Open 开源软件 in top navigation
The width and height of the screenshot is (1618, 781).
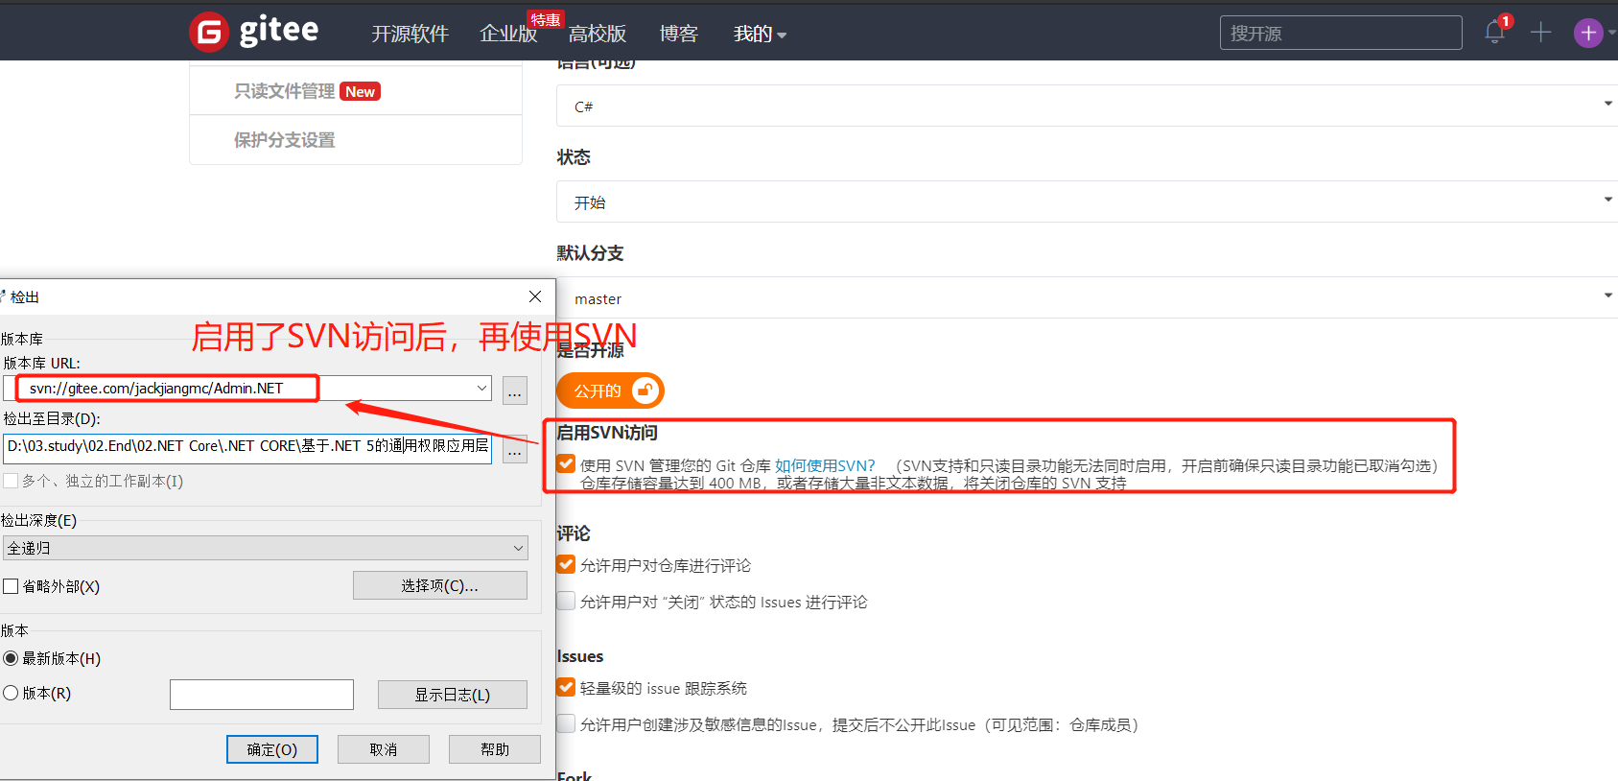pos(410,35)
